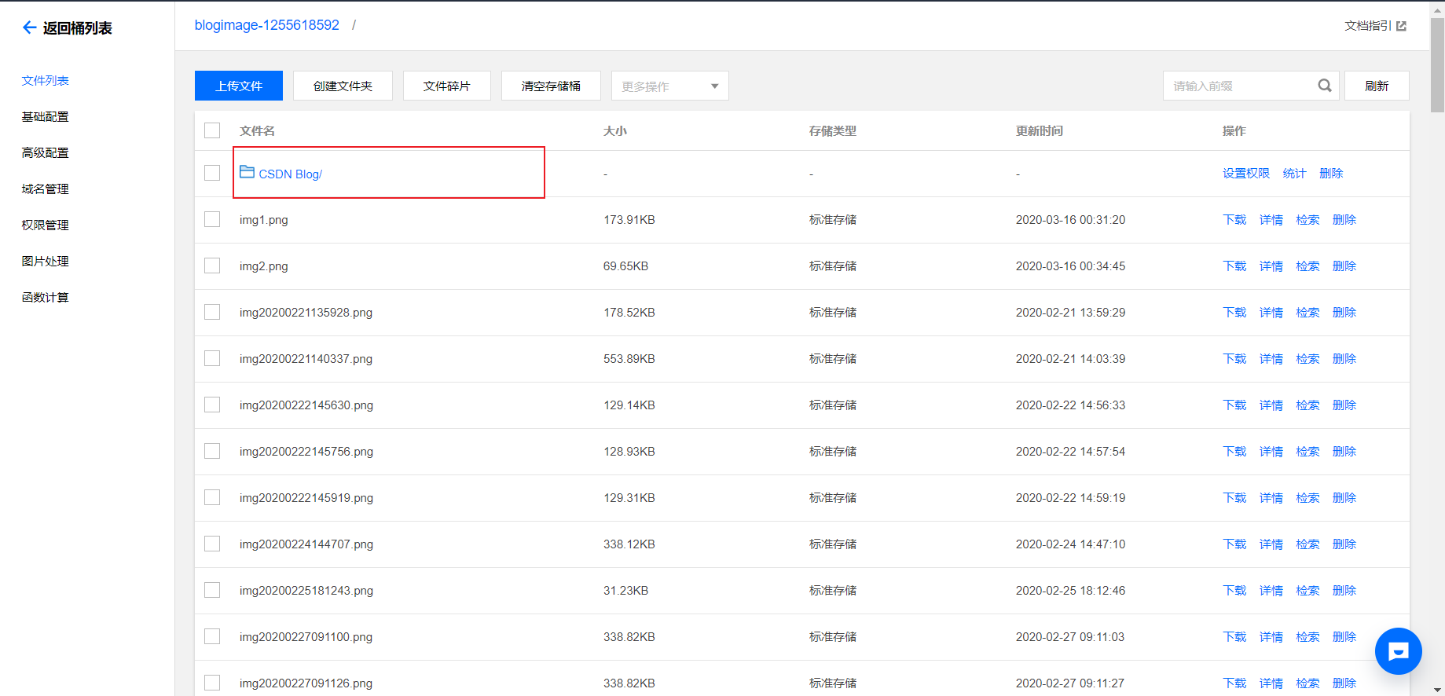Click 统计 for CSDN Blog/ folder
Image resolution: width=1445 pixels, height=696 pixels.
(x=1295, y=173)
